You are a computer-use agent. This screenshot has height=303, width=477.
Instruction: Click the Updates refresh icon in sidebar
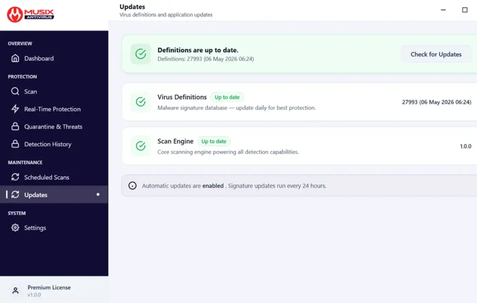[x=15, y=194]
